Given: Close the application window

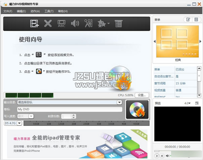Looking at the screenshot, I should (x=199, y=4).
